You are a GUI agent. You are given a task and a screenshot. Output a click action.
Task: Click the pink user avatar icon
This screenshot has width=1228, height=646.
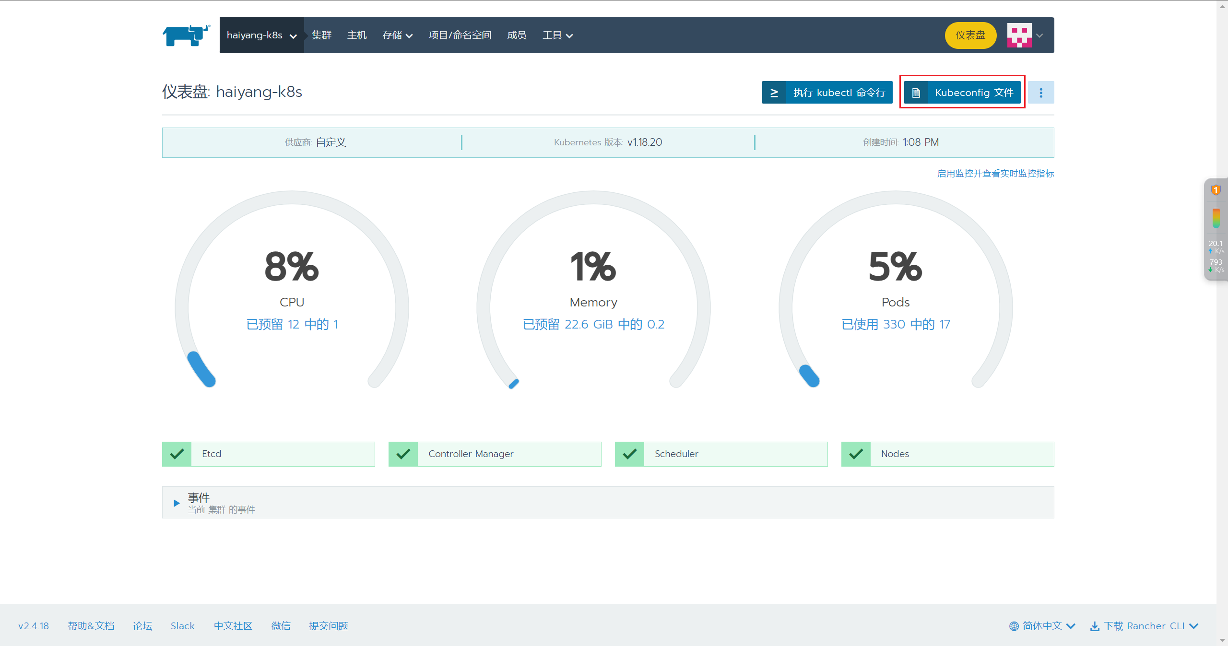click(1019, 35)
